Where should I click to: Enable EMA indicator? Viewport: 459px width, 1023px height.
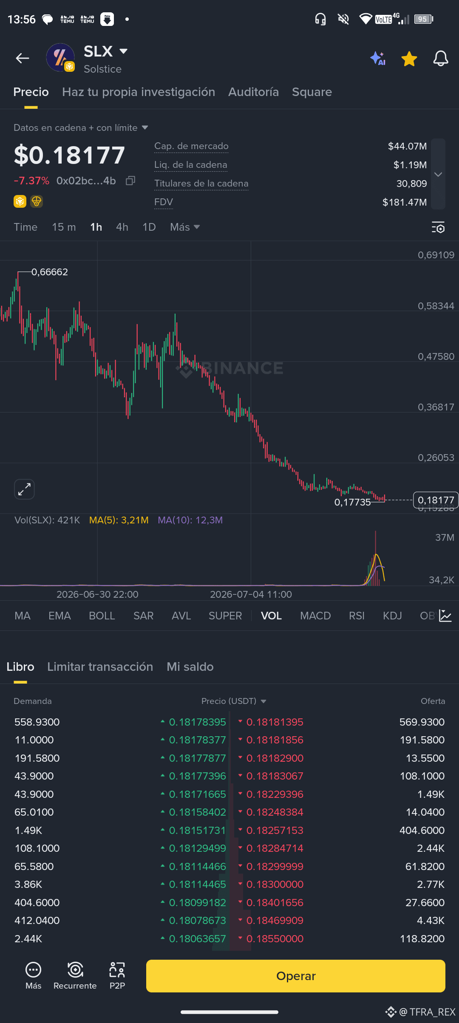tap(59, 616)
